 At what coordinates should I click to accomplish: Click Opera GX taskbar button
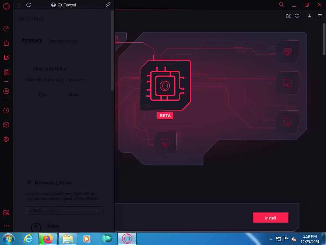coord(127,239)
